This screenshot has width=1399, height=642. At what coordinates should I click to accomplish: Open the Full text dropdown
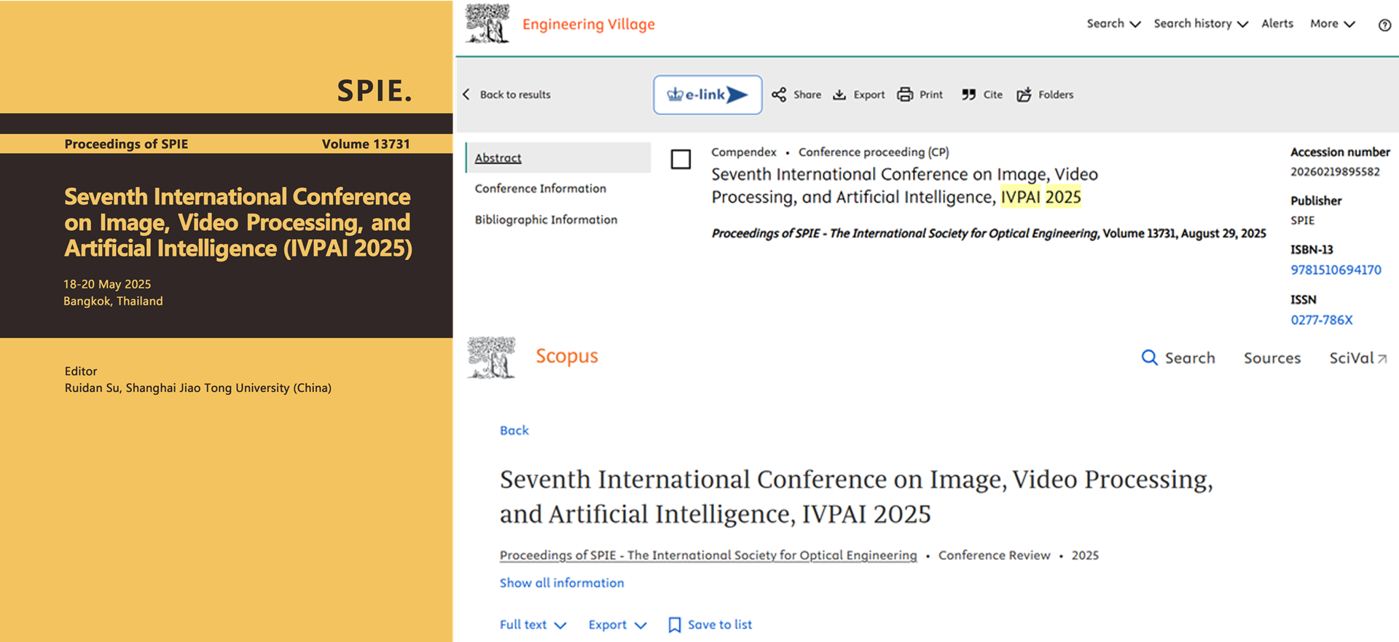pyautogui.click(x=533, y=625)
